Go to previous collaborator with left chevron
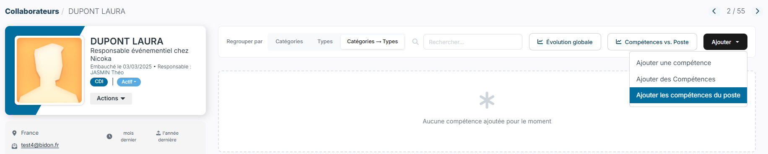 coord(714,11)
